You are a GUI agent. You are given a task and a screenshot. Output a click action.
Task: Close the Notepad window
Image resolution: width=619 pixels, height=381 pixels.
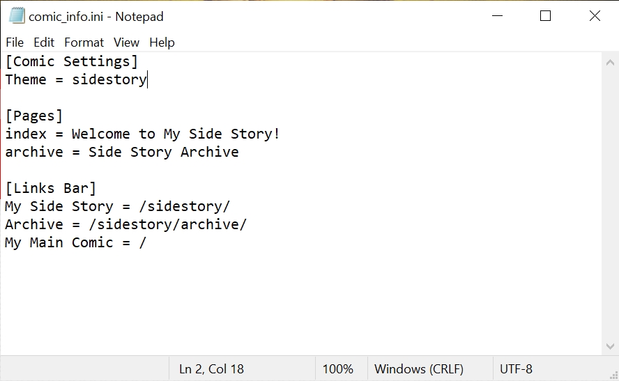point(595,16)
